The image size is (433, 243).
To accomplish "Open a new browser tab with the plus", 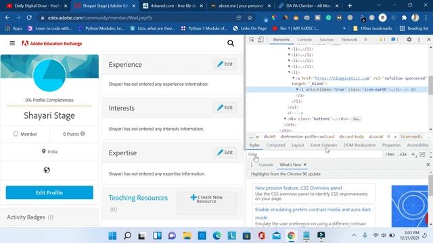I will click(350, 5).
